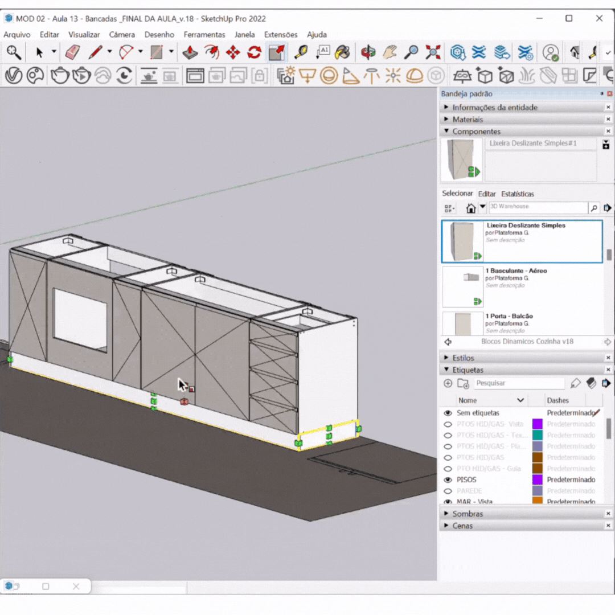Open the dropdown arrow beside home icon

[x=483, y=207]
